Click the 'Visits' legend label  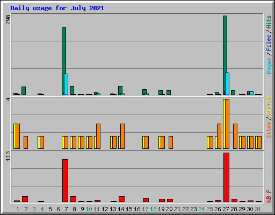pos(269,106)
